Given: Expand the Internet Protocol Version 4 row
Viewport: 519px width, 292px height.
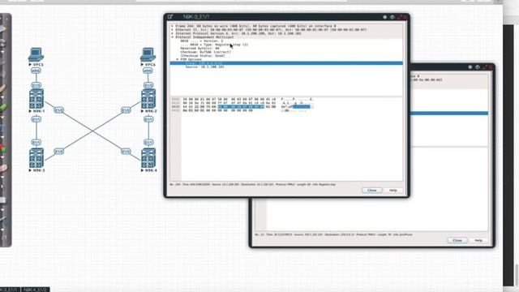Looking at the screenshot, I should click(x=172, y=33).
